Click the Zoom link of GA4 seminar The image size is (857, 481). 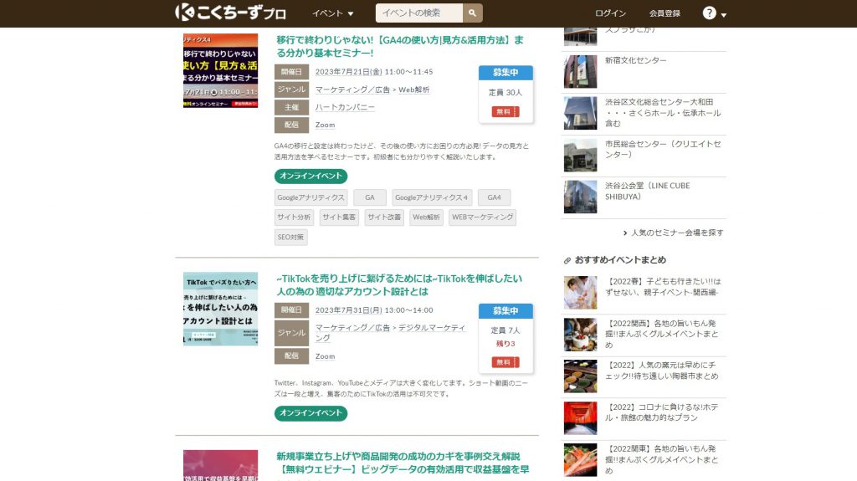[326, 125]
